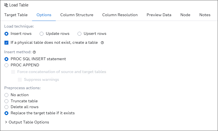Select No action preprocess option
The height and width of the screenshot is (131, 218).
click(6, 95)
